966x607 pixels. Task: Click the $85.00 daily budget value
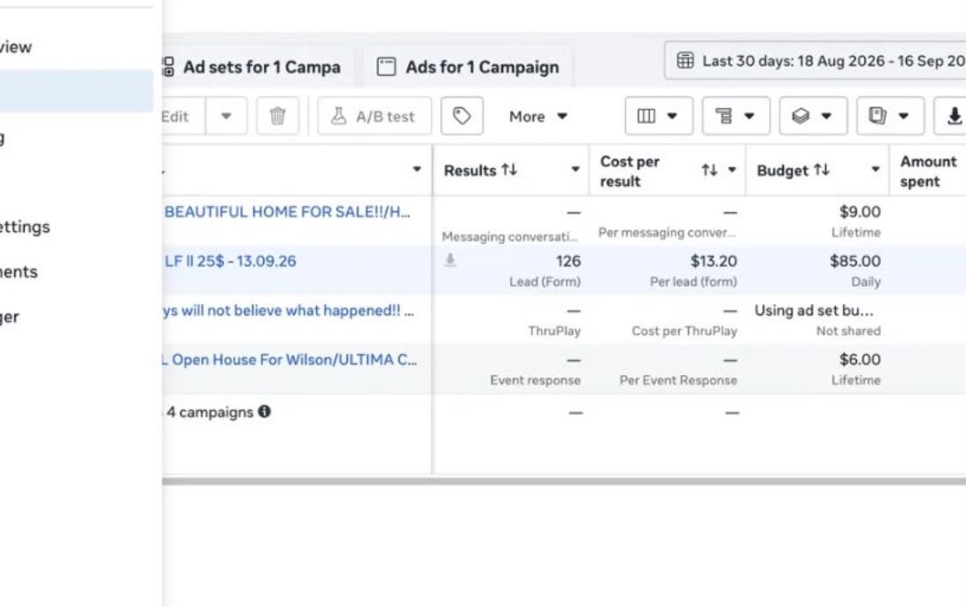[x=855, y=261]
